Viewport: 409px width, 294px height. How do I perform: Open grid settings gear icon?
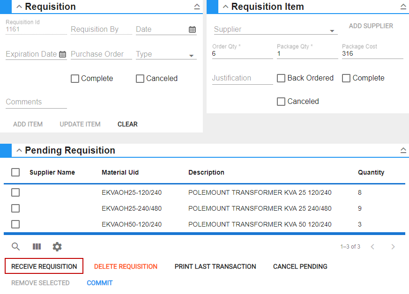57,247
